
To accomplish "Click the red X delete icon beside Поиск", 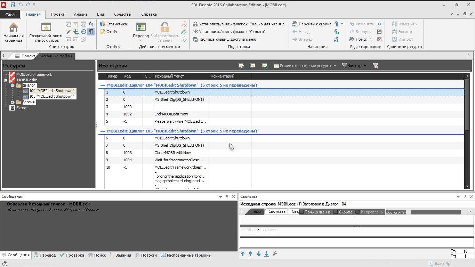I will click(379, 39).
